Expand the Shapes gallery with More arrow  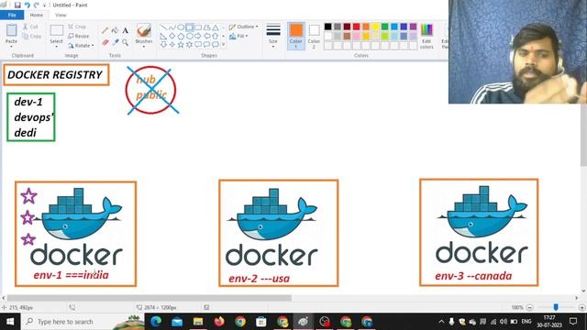[x=224, y=45]
